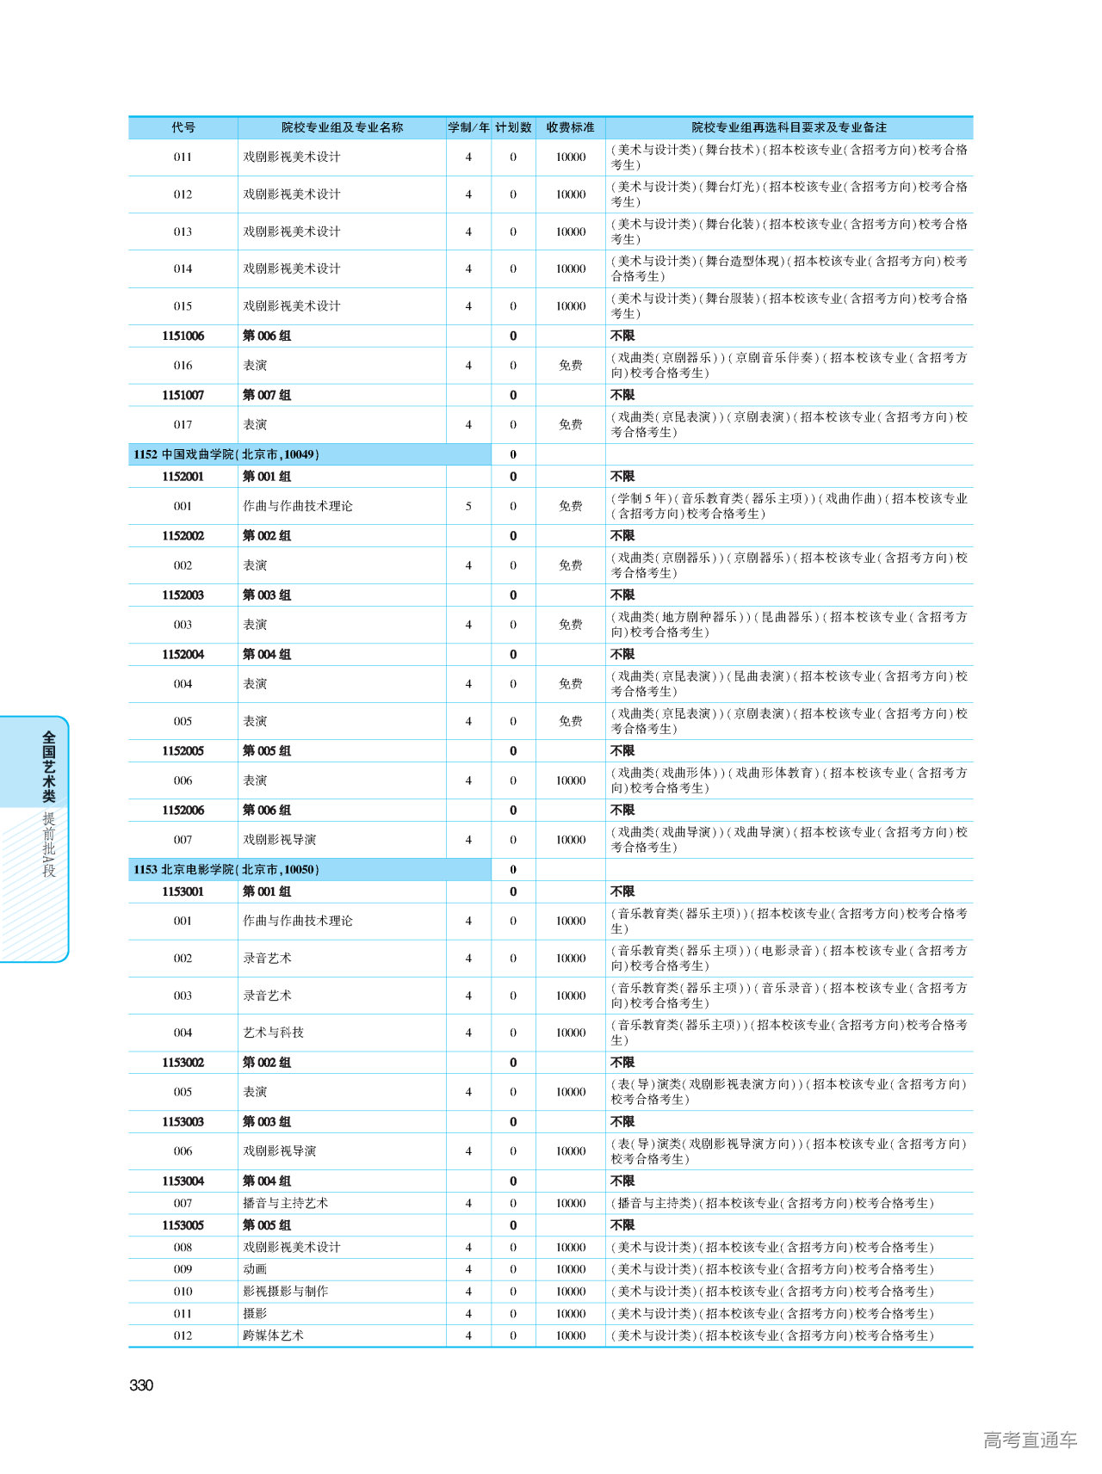Select group code 1152003 row
The height and width of the screenshot is (1474, 1102).
183,595
